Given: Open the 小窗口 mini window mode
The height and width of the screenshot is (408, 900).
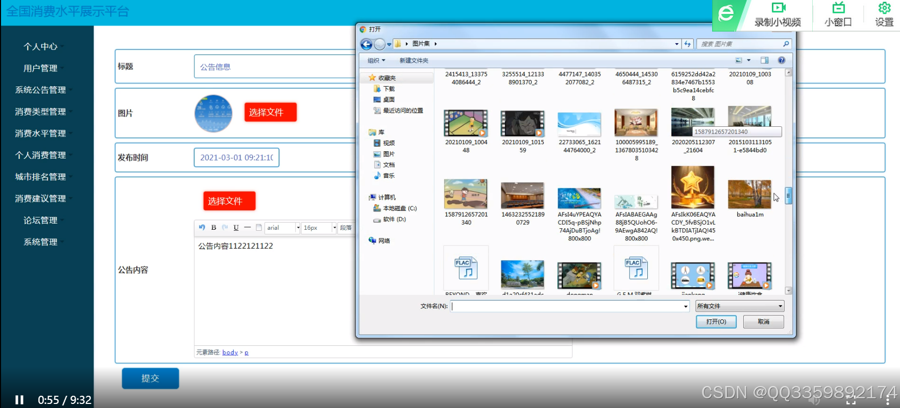Looking at the screenshot, I should [838, 15].
